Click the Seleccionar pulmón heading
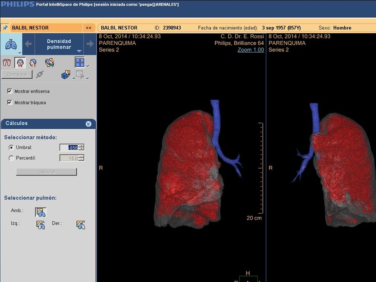 [x=30, y=198]
